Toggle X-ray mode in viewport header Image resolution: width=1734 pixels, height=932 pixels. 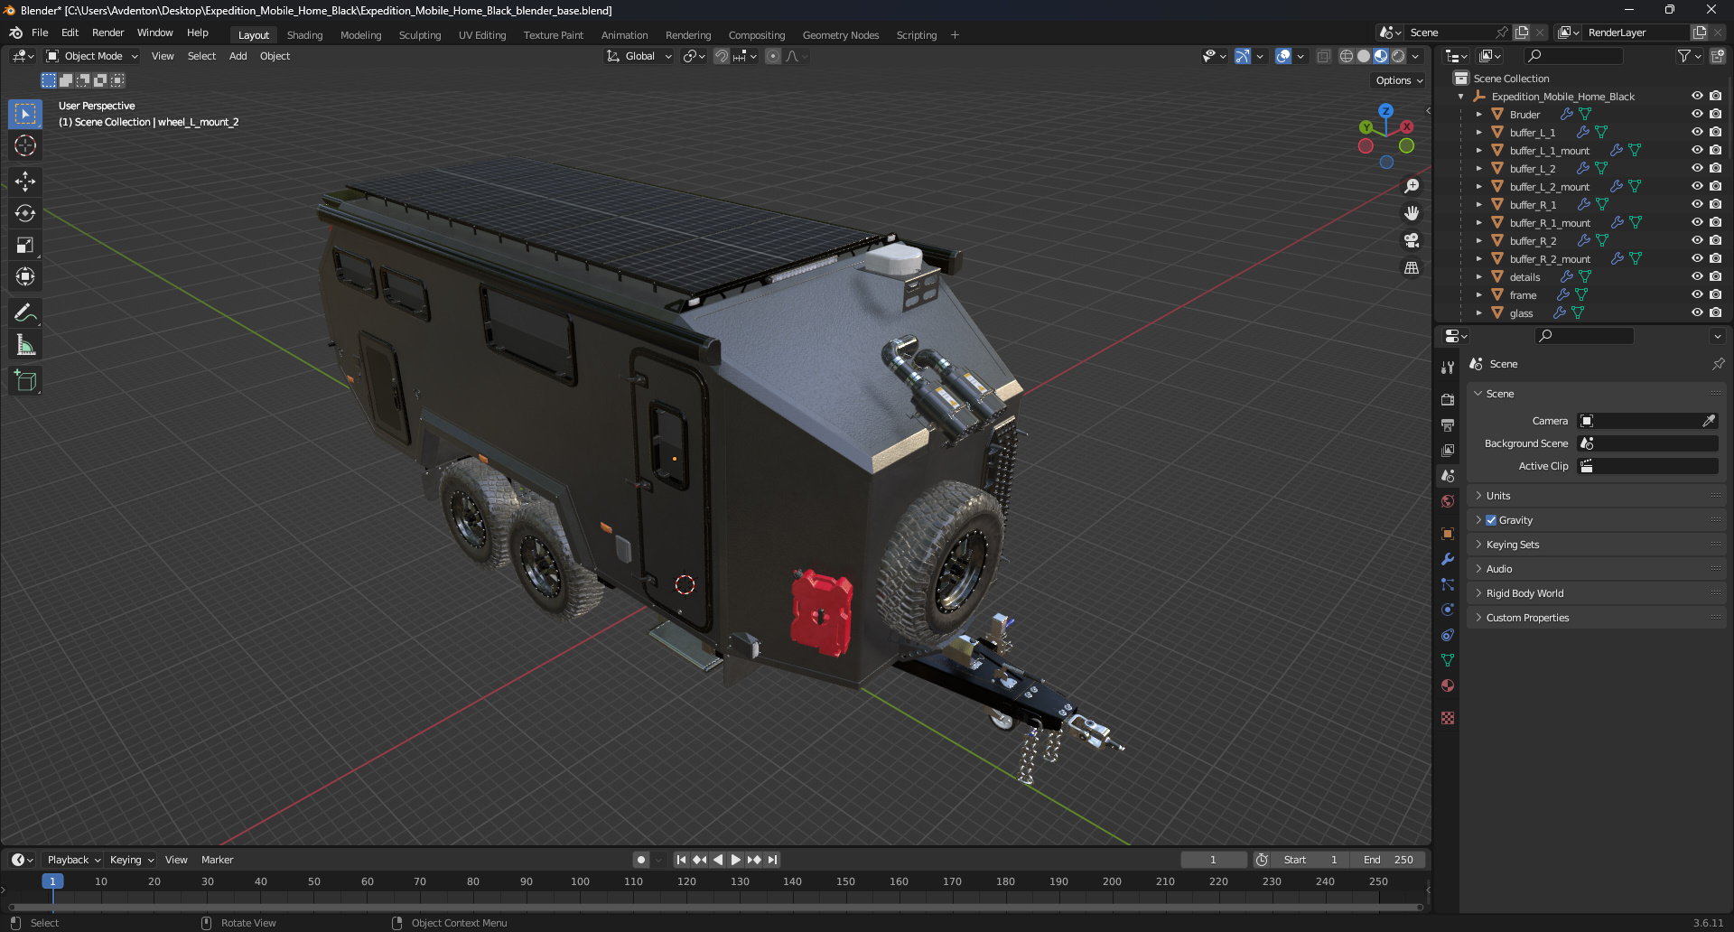point(1323,56)
